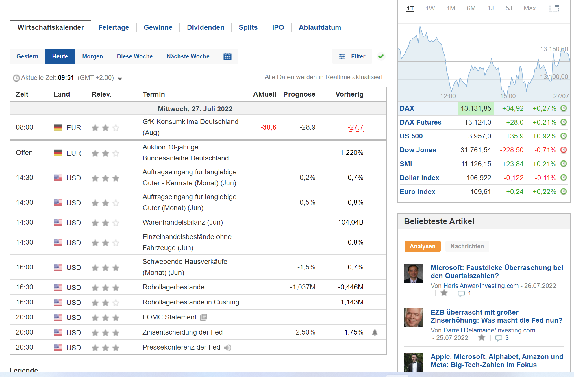The image size is (574, 377).
Task: Select the 5J chart timeframe
Action: 509,8
